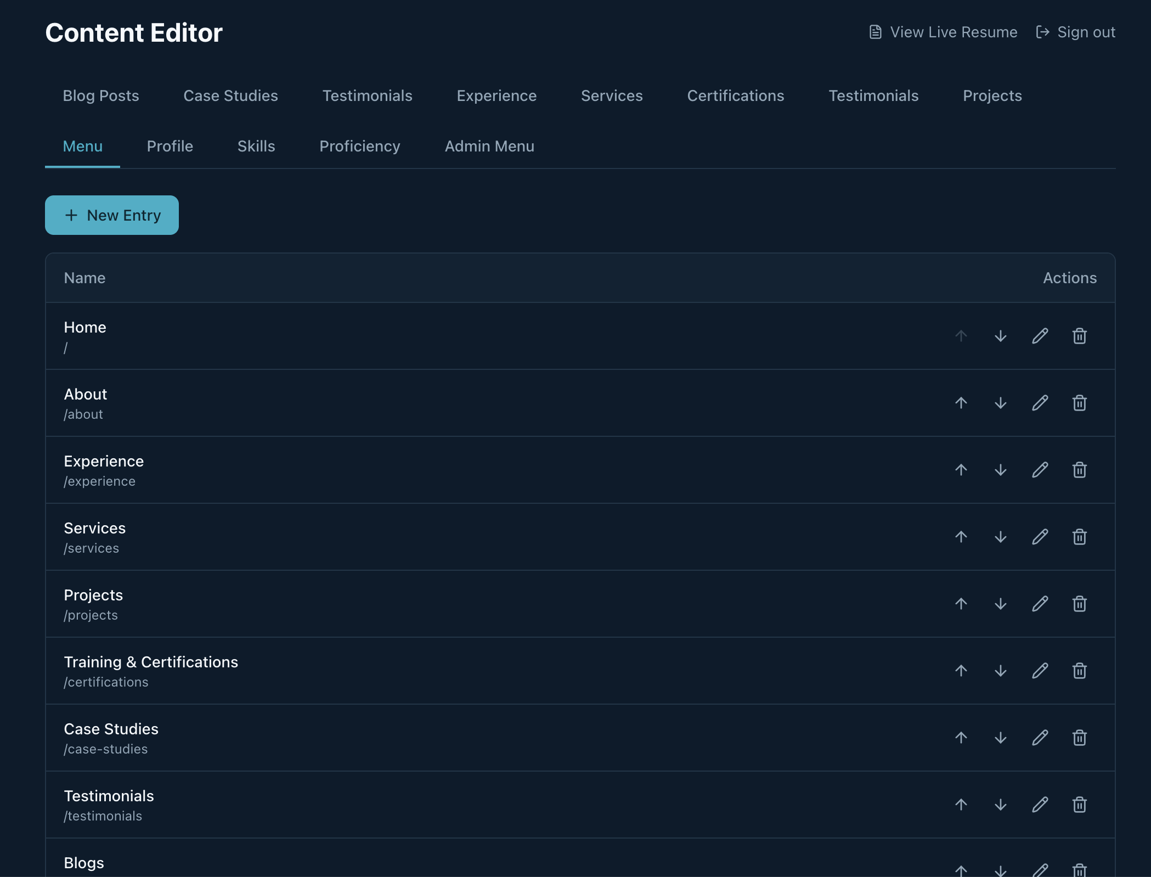Switch to the Services tab
The width and height of the screenshot is (1151, 877).
[x=612, y=95]
